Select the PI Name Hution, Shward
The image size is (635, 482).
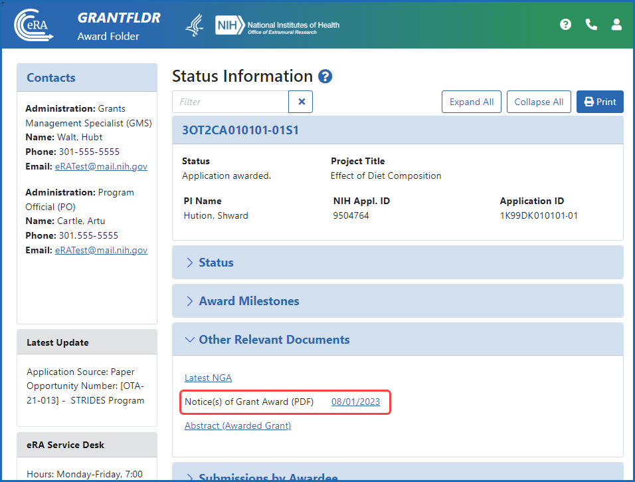(216, 215)
